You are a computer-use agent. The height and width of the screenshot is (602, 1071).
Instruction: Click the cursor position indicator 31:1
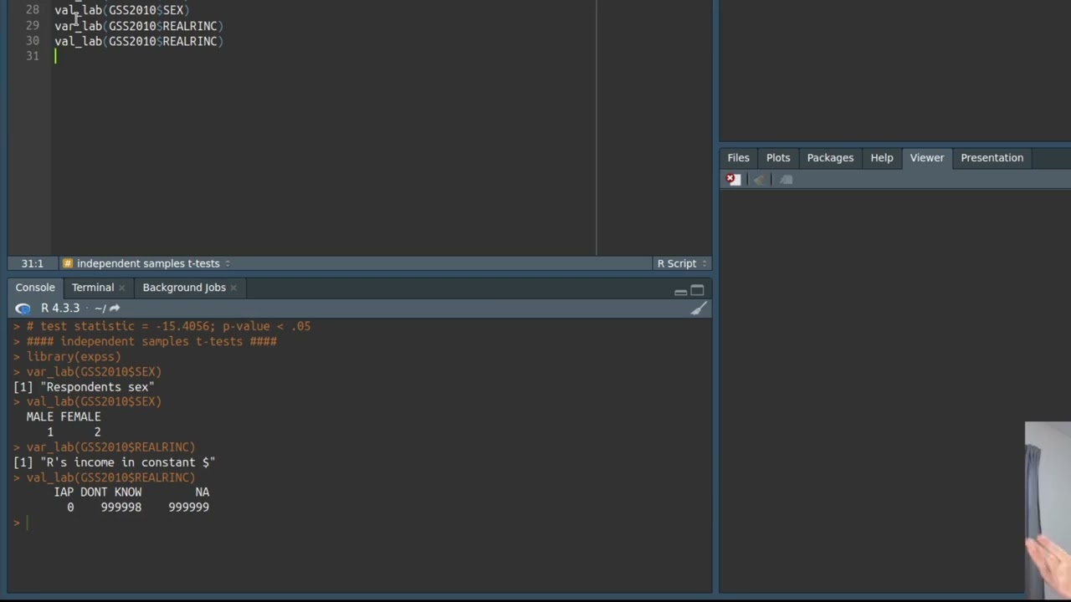click(x=32, y=263)
